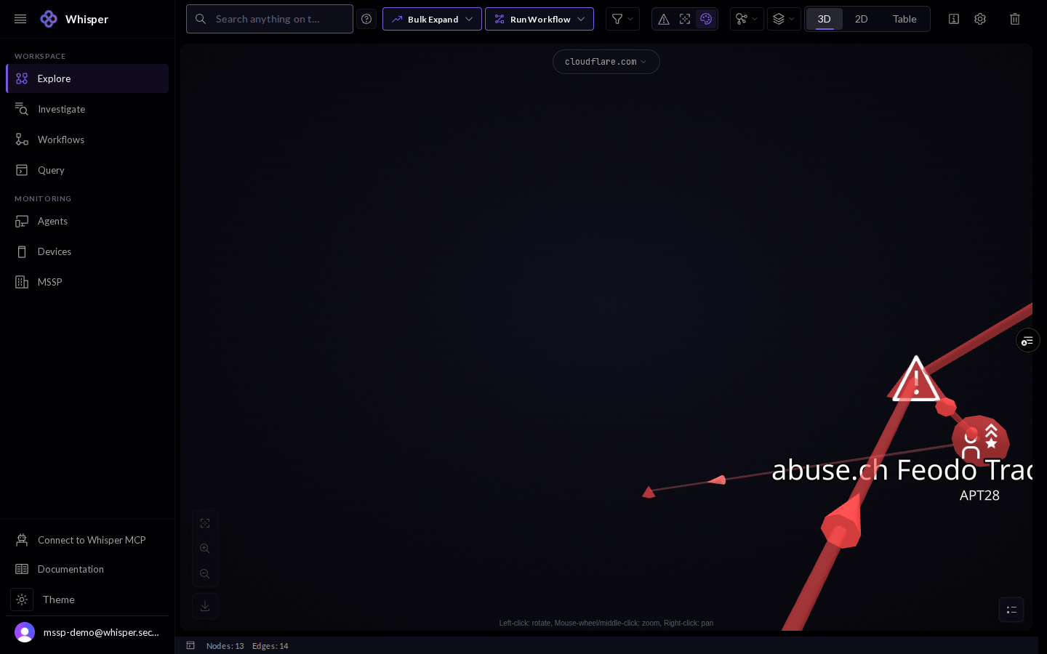Open Agents under Monitoring
This screenshot has height=654, width=1047.
pos(87,221)
